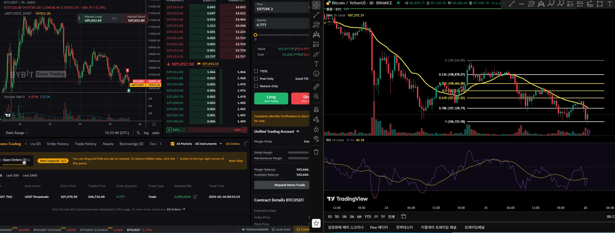The width and height of the screenshot is (615, 233).
Task: Pick the text tool in favorites toolbar
Action: (x=610, y=4)
